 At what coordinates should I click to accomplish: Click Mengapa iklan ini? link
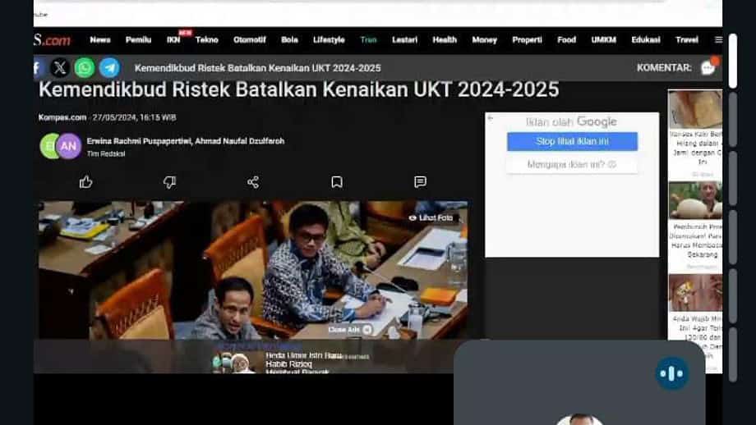(572, 165)
